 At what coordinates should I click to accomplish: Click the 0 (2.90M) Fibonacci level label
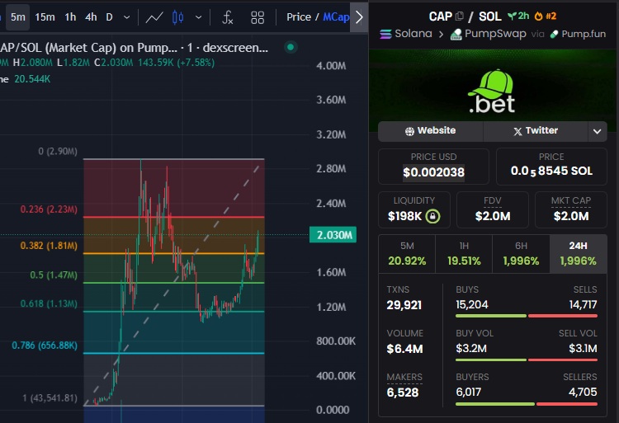point(58,152)
